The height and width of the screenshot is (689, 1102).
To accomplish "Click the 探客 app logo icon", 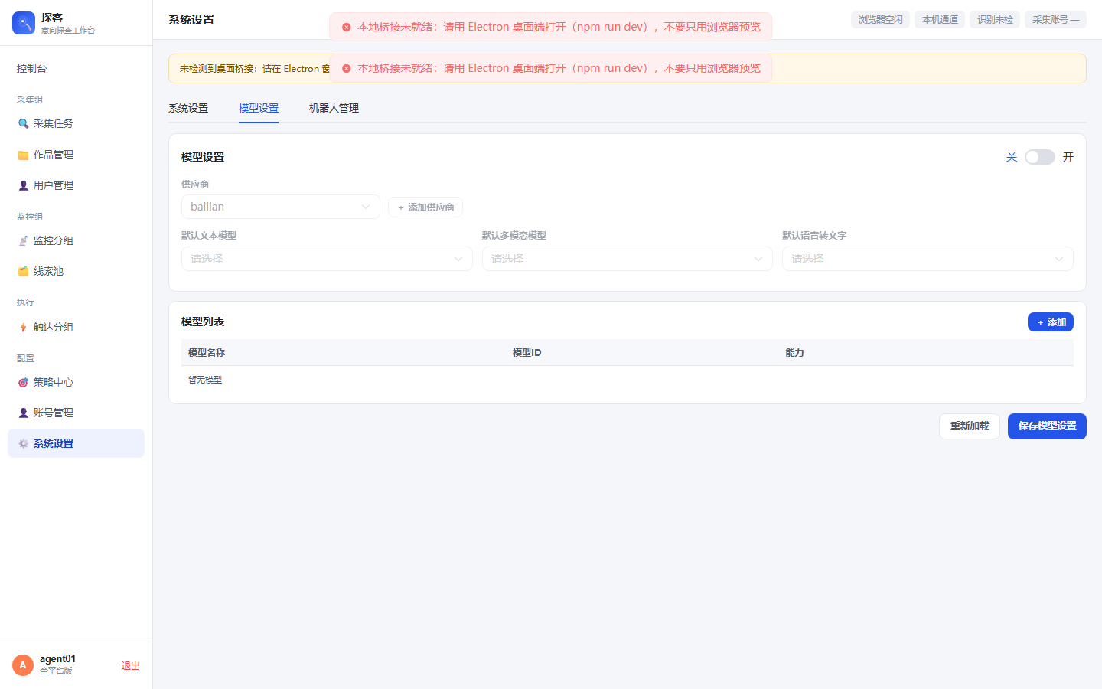I will [x=24, y=23].
